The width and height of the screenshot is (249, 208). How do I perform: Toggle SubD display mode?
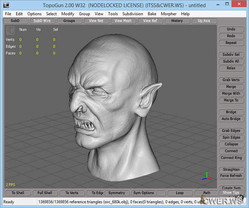click(x=15, y=21)
